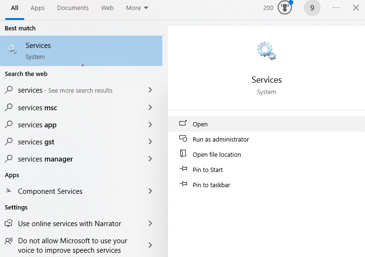365x257 pixels.
Task: Search the web for services gst
Action: (37, 142)
